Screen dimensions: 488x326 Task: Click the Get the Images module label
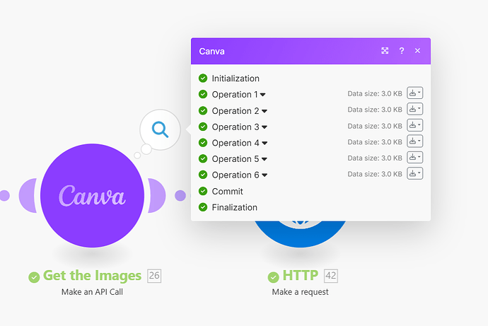[92, 276]
